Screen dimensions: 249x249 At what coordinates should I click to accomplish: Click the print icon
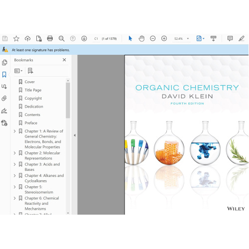(x=50, y=38)
